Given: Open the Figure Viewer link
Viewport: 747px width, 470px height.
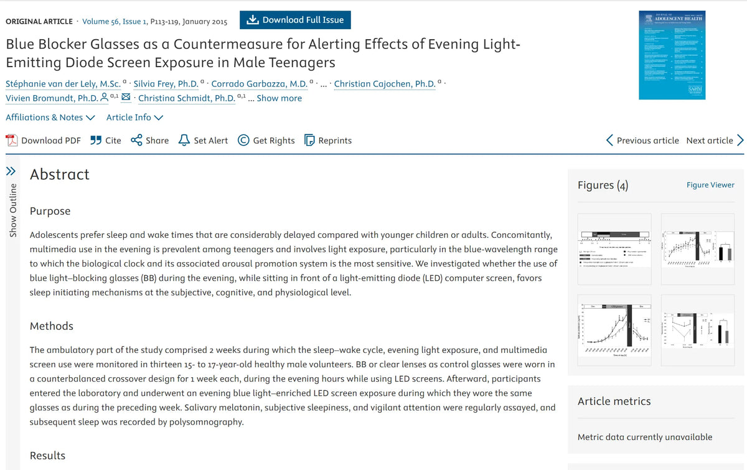Looking at the screenshot, I should tap(710, 185).
